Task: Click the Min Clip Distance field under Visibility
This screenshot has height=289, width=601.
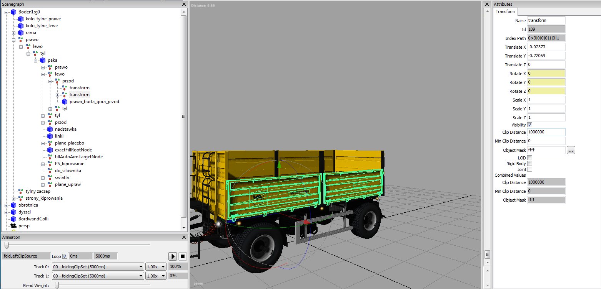Action: point(546,141)
